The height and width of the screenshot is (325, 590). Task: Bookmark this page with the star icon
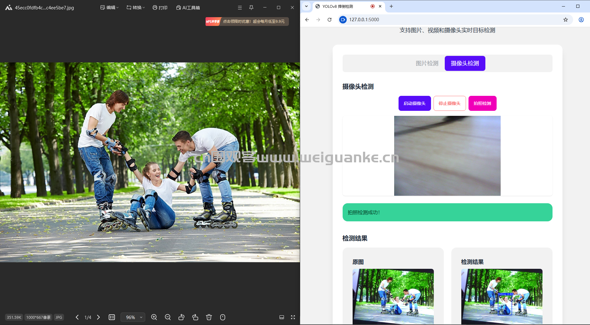[566, 20]
